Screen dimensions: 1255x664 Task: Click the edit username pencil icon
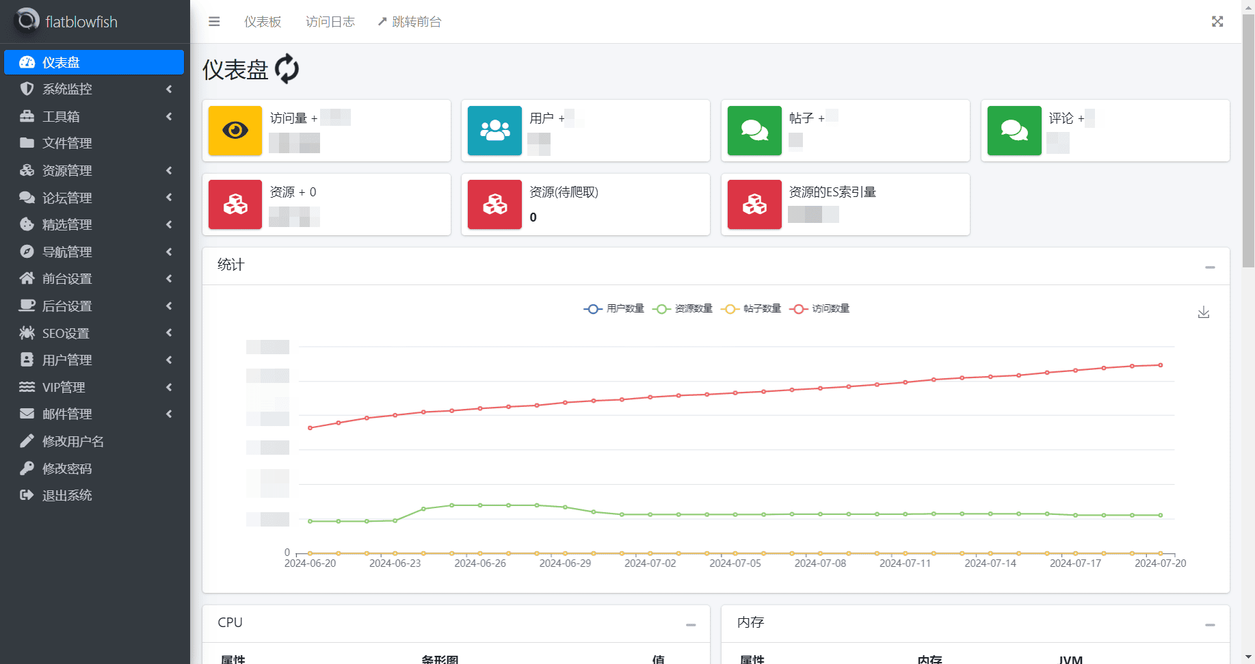(27, 441)
